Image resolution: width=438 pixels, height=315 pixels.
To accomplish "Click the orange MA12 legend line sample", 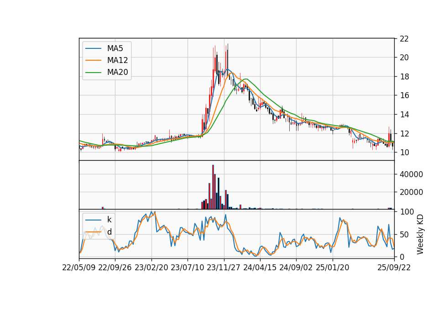I will [93, 60].
